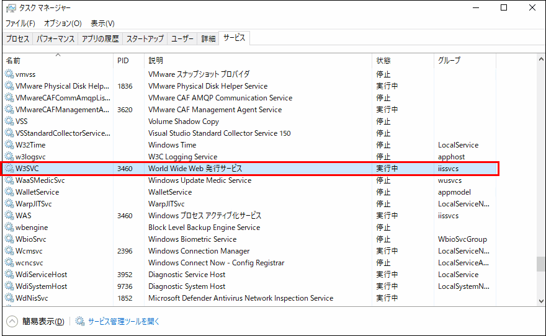This screenshot has height=336, width=546.
Task: Click the service icon for VMwareCAFManagementA
Action: [x=9, y=110]
